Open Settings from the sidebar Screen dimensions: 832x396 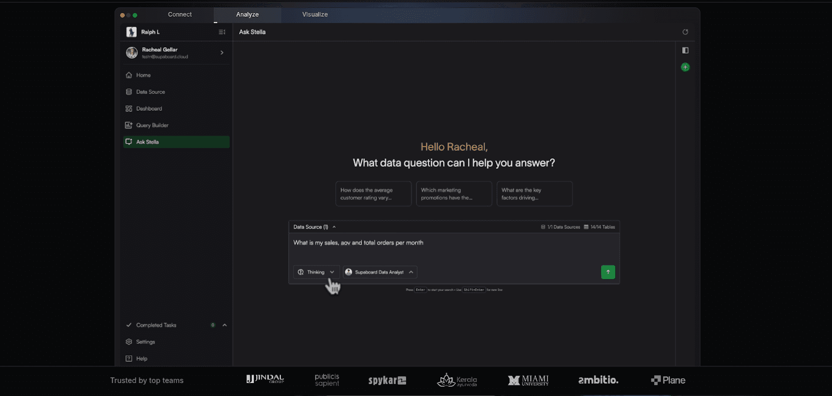(x=176, y=342)
